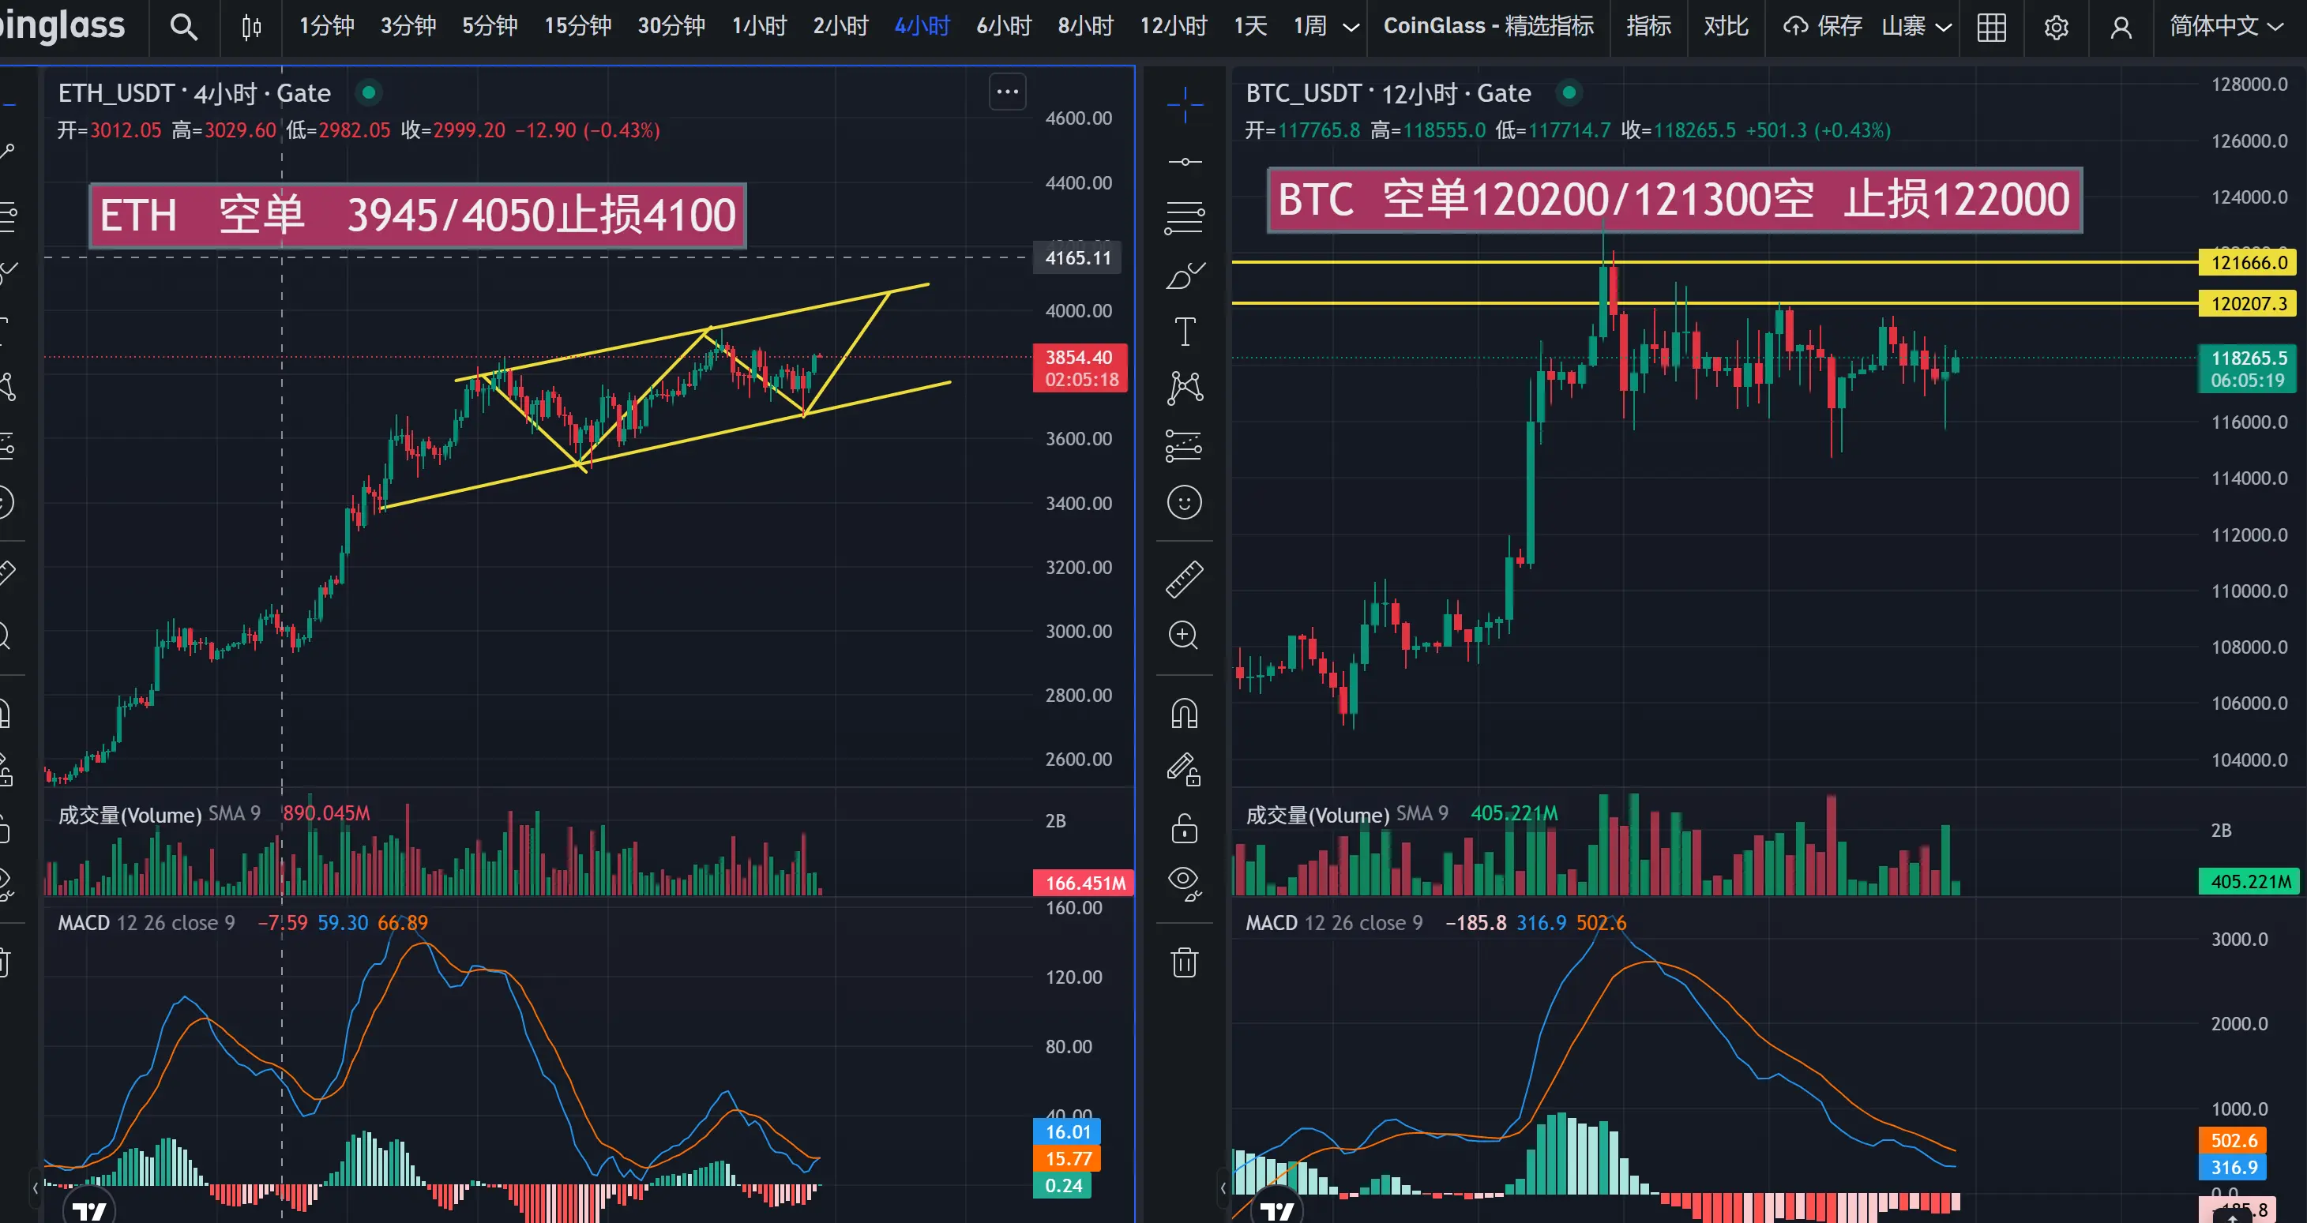Activate the zoom-in tool
This screenshot has height=1223, width=2307.
[x=1184, y=636]
